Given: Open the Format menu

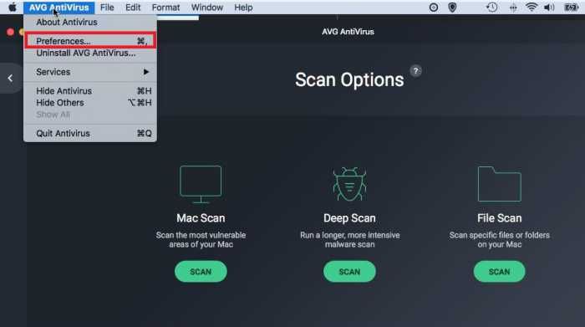Looking at the screenshot, I should pyautogui.click(x=165, y=8).
